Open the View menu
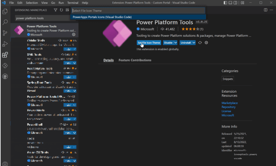This screenshot has height=166, width=276. [x=44, y=3]
